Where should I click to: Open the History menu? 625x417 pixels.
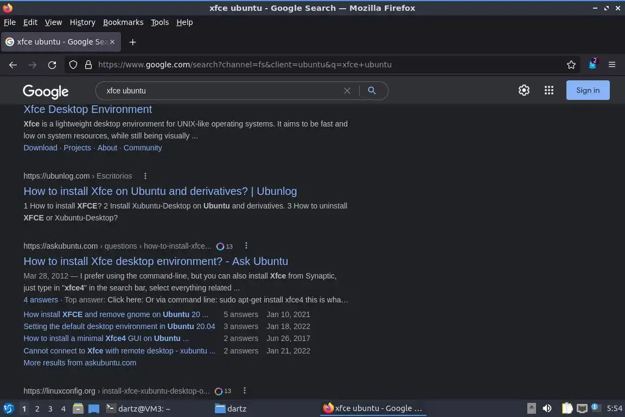pos(82,22)
